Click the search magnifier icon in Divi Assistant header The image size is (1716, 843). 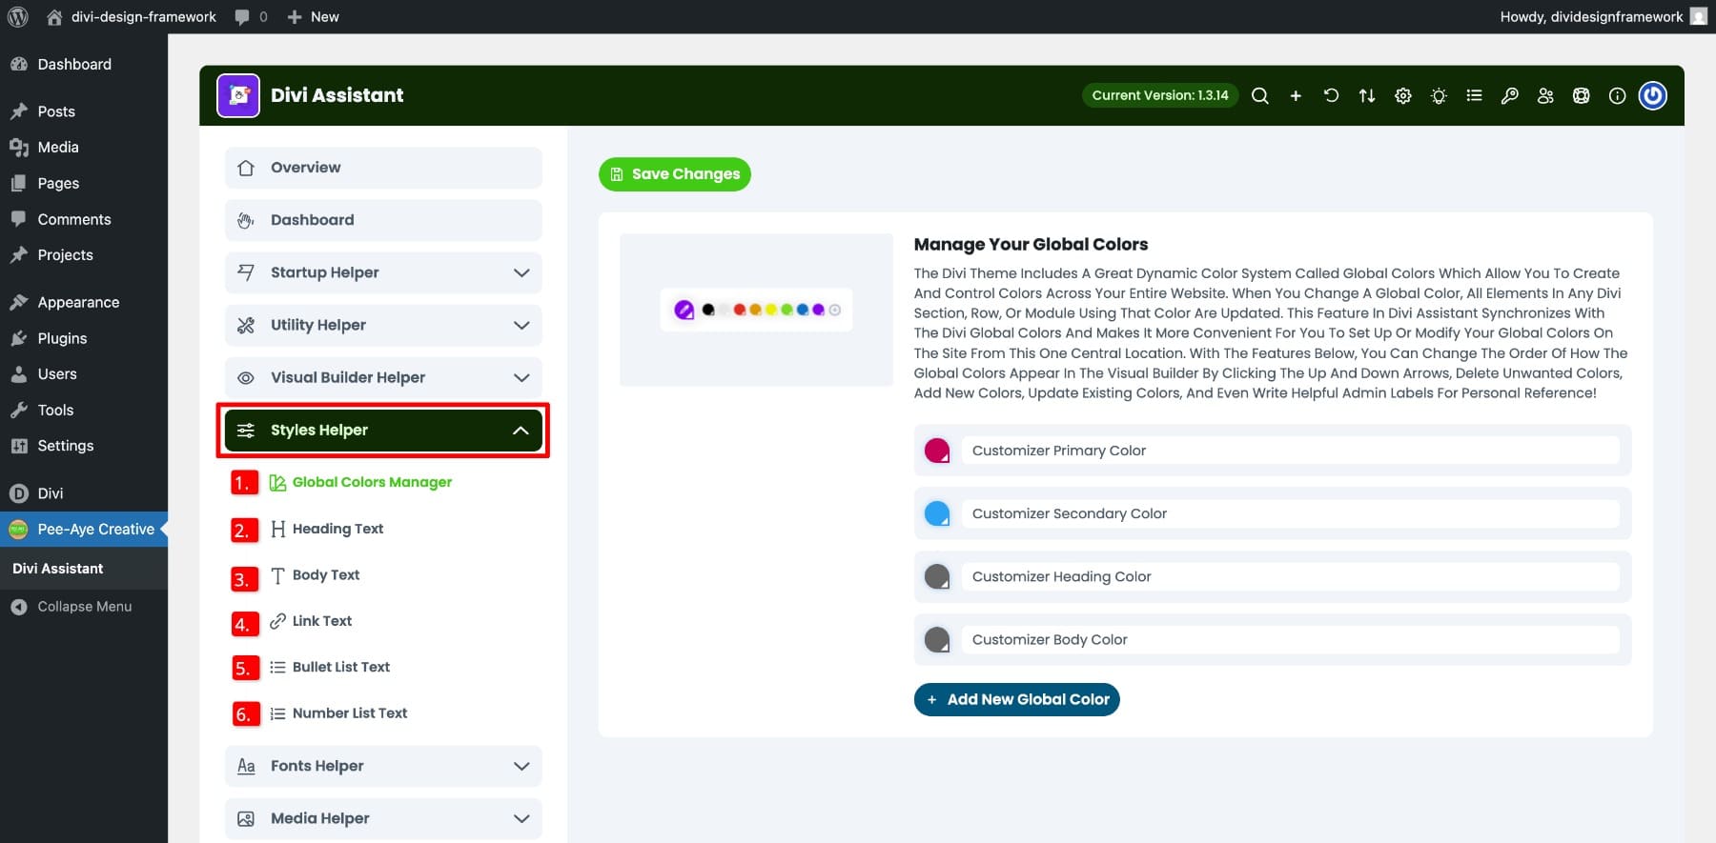point(1259,95)
